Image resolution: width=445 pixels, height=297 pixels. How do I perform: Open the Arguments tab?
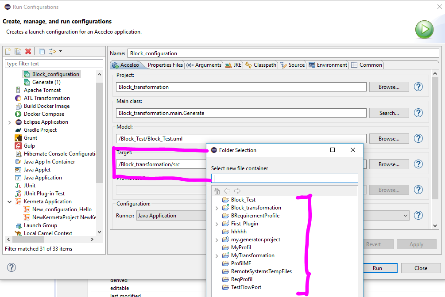point(204,65)
